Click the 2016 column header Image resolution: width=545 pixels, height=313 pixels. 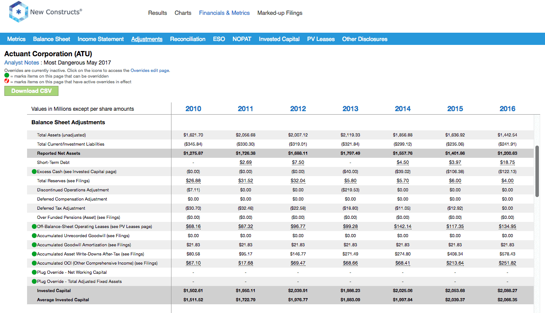tap(507, 109)
